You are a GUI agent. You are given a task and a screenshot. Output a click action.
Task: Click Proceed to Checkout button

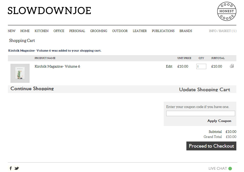(211, 146)
